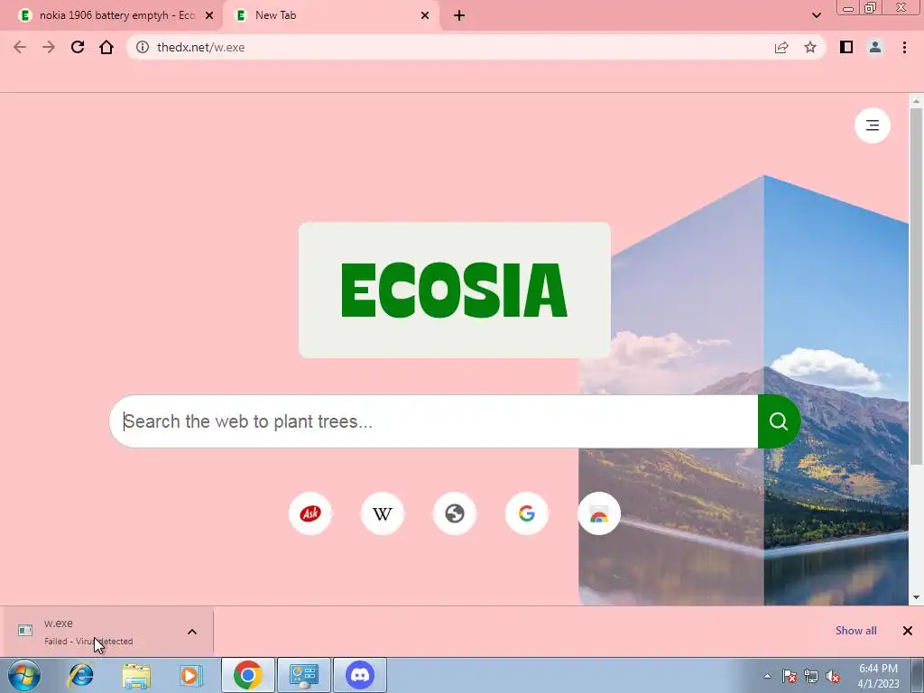Switch to the nokia 1906 battery tab
Viewport: 924px width, 693px height.
(112, 15)
